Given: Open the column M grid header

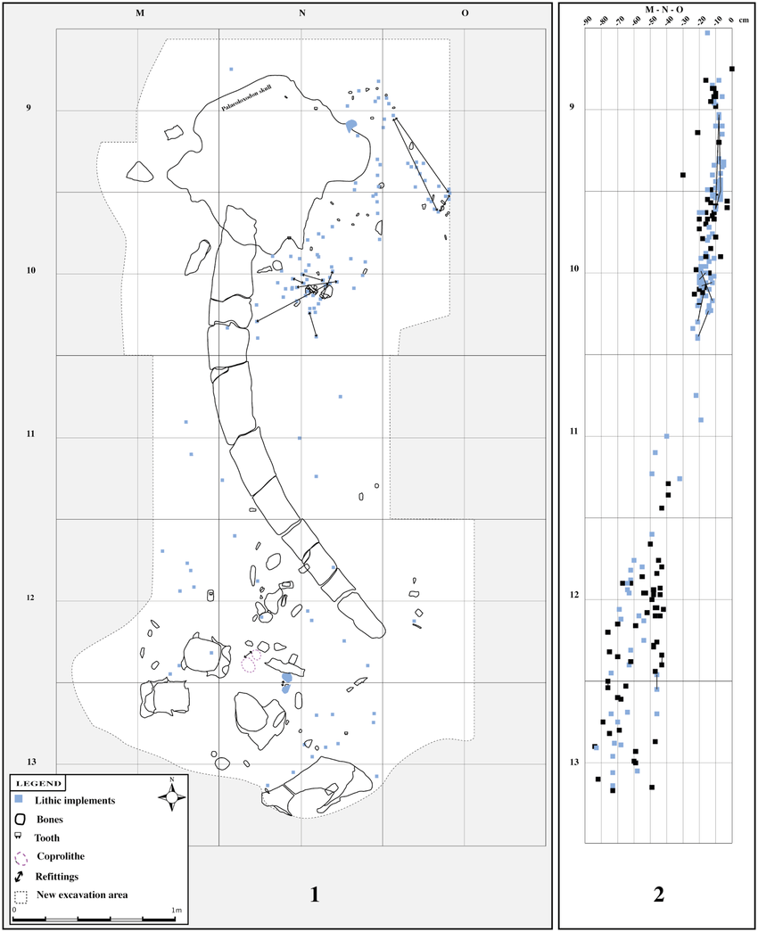Looking at the screenshot, I should click(x=138, y=13).
